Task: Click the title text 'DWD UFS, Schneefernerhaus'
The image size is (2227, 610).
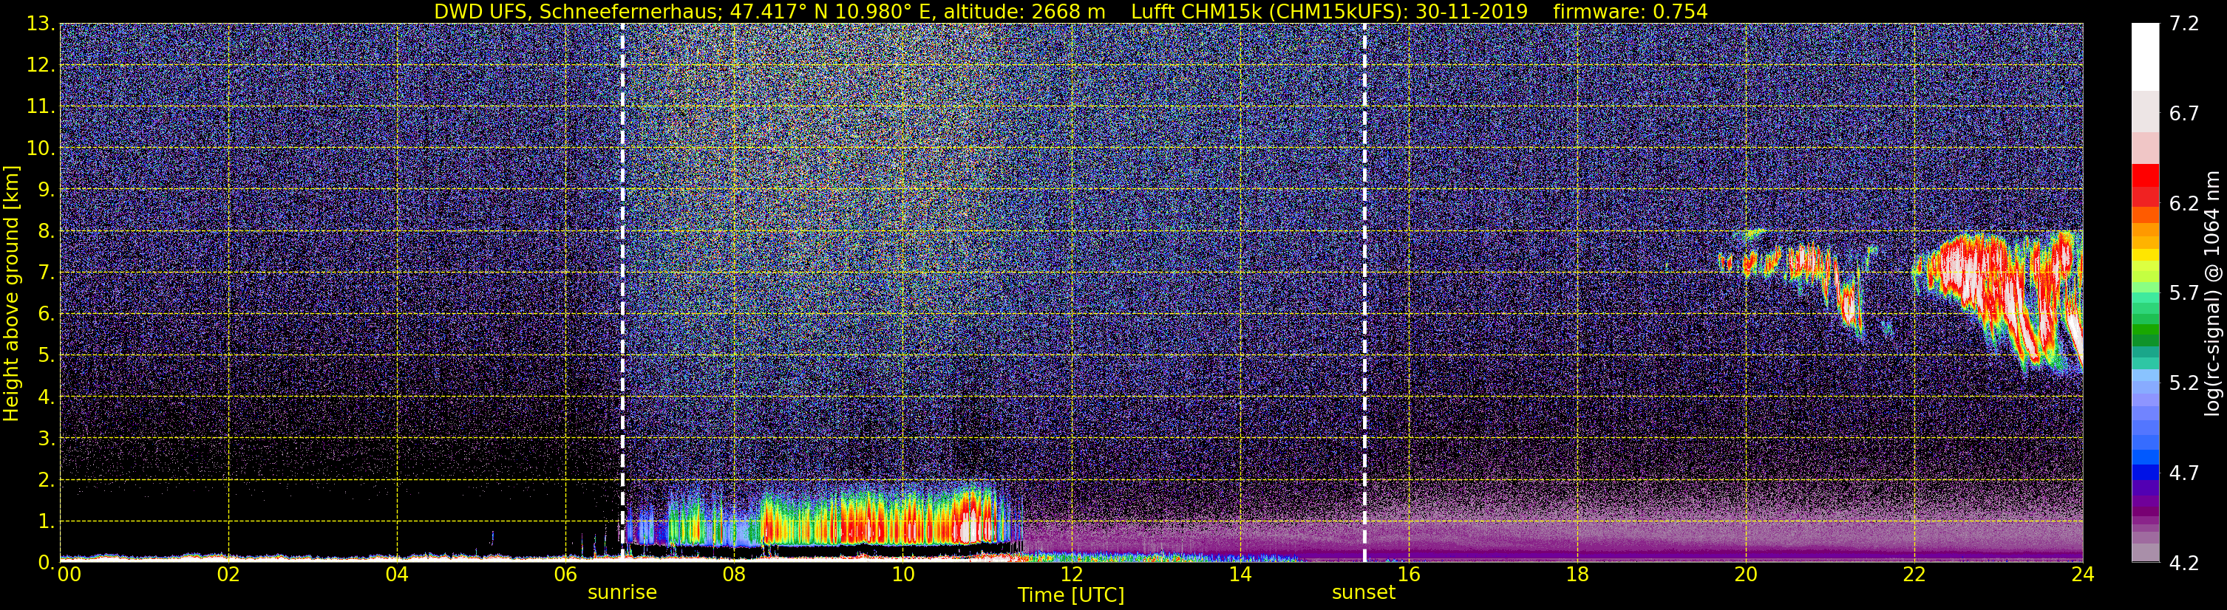Action: (x=577, y=11)
